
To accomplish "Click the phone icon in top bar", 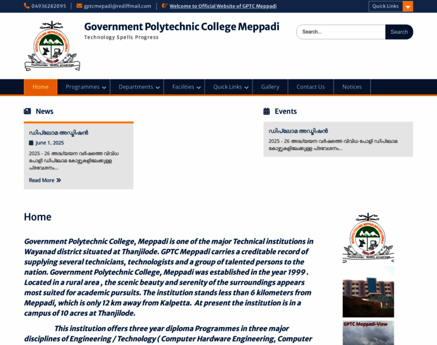I will coord(27,6).
